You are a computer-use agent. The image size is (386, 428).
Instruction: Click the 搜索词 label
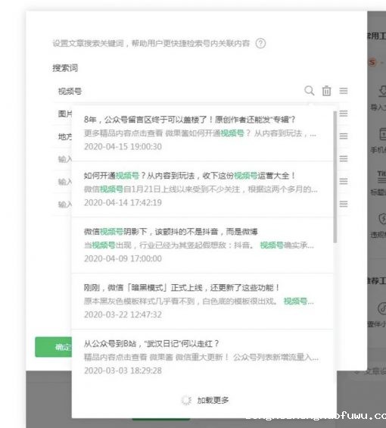pos(65,68)
